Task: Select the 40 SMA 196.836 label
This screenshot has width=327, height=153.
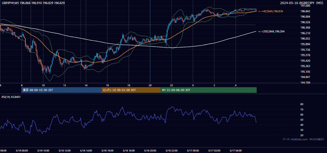Action: [x=270, y=11]
